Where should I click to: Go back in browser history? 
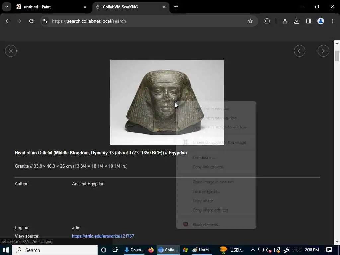tap(7, 21)
